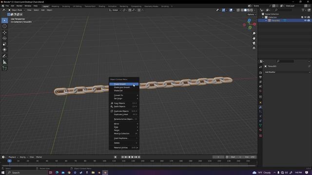Click the outliner filter funnel icon
The image size is (312, 175).
pos(303,10)
